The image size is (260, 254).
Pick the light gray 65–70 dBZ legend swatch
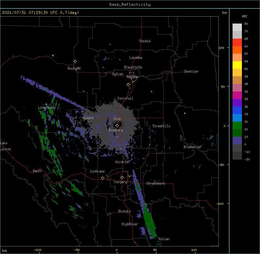click(237, 35)
